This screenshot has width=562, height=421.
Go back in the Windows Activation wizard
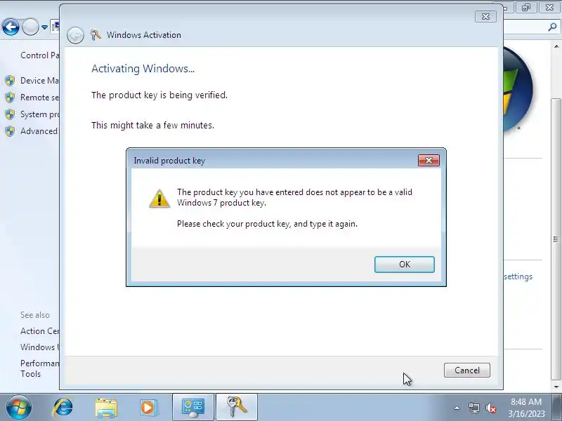pyautogui.click(x=75, y=35)
